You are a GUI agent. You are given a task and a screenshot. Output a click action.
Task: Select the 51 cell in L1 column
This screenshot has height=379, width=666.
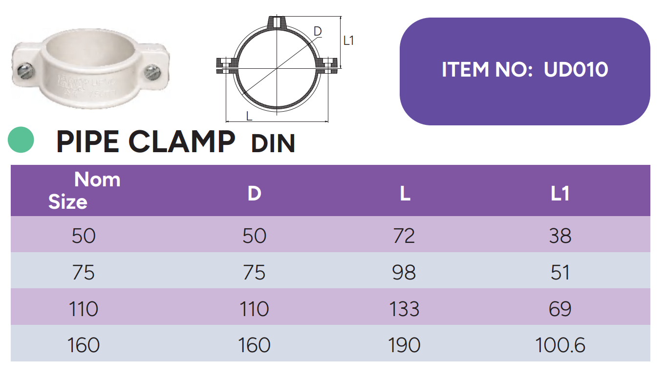click(x=560, y=272)
